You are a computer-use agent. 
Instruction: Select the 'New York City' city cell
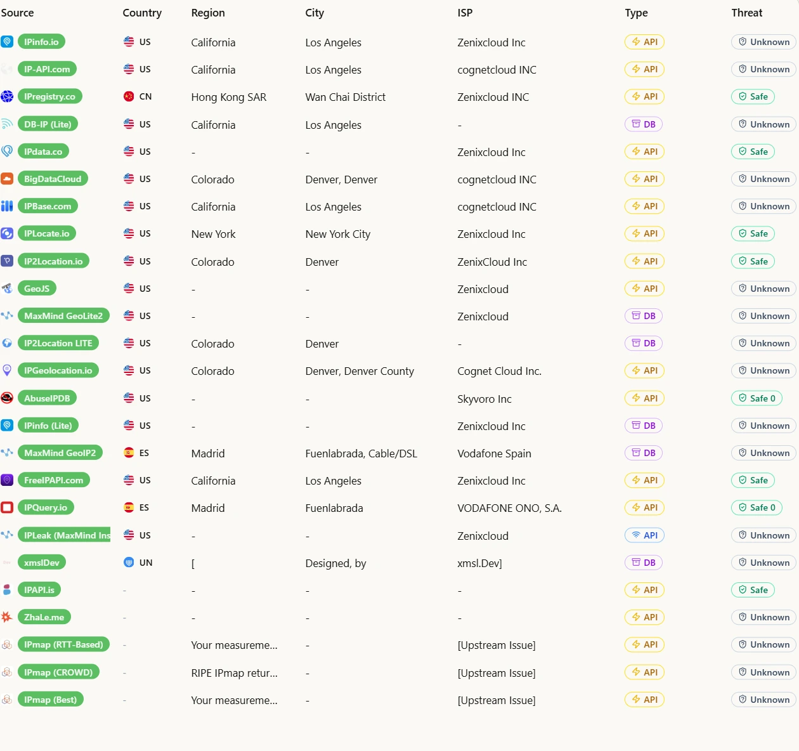pyautogui.click(x=338, y=234)
